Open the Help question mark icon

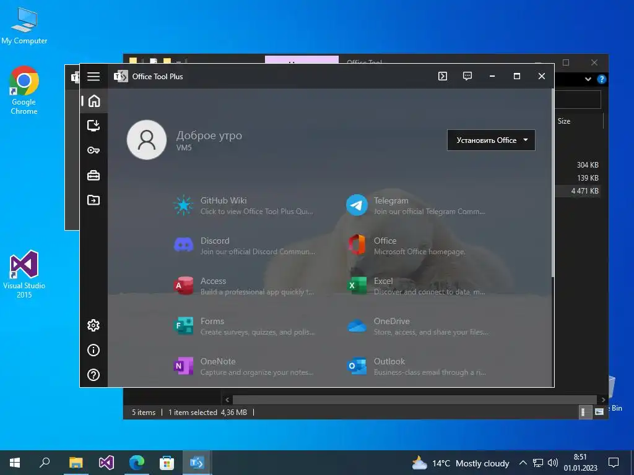click(93, 375)
